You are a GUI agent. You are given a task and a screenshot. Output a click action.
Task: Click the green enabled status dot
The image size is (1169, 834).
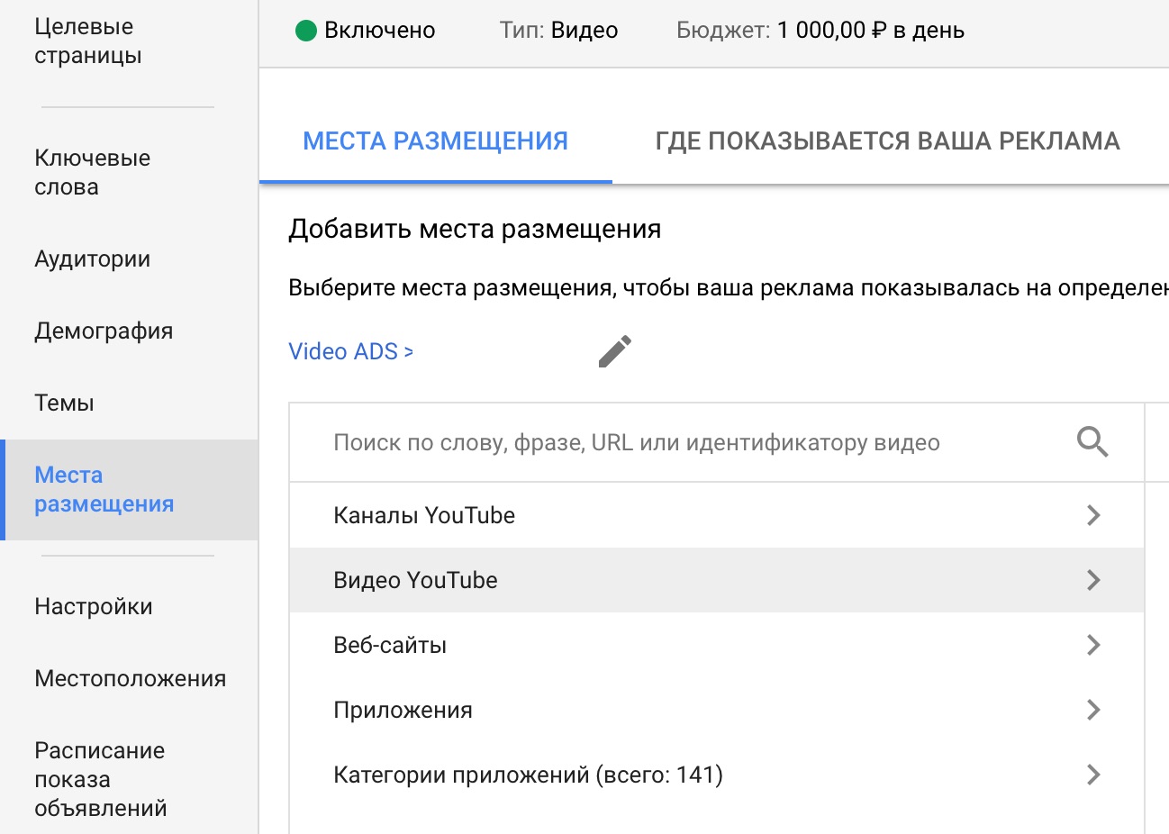306,31
